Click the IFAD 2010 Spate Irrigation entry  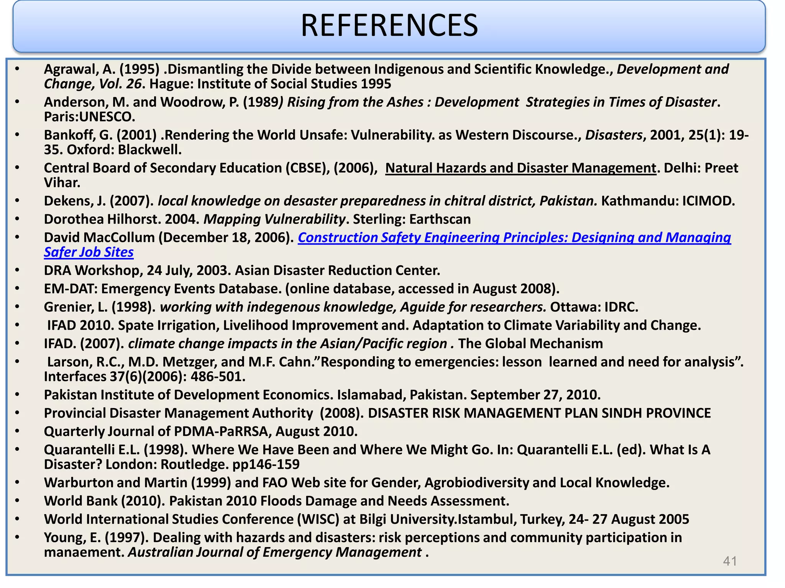point(374,325)
